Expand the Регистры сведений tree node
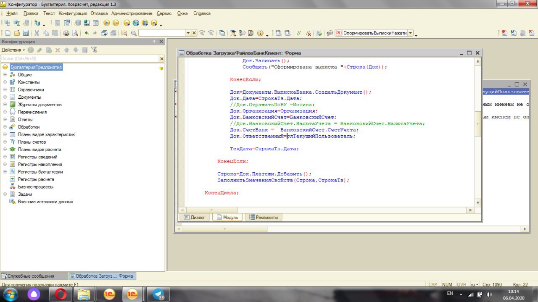The width and height of the screenshot is (538, 302). click(5, 157)
